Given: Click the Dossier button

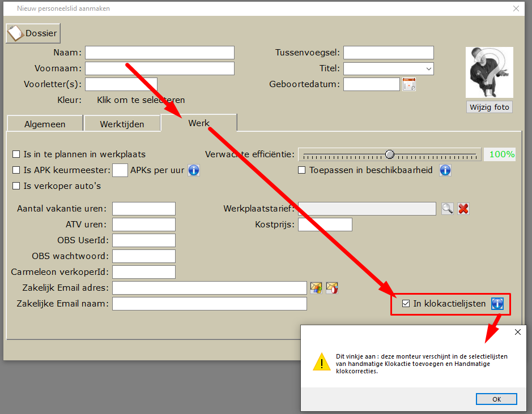Looking at the screenshot, I should click(33, 33).
